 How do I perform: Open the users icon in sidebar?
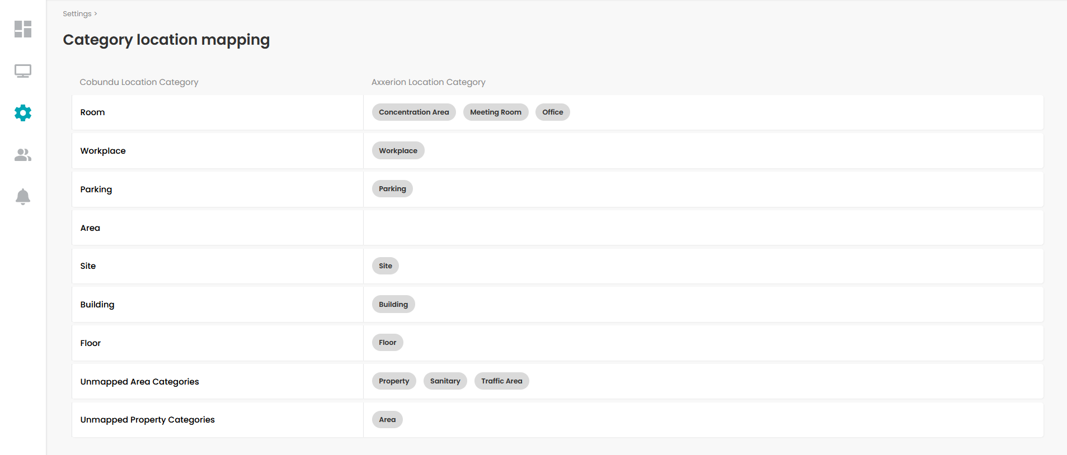(x=23, y=155)
